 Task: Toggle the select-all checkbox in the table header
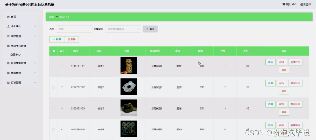click(x=54, y=51)
